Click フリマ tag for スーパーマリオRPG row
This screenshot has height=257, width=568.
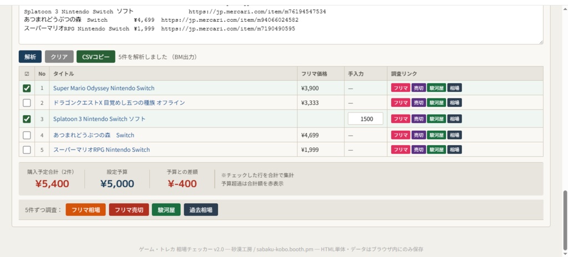400,150
